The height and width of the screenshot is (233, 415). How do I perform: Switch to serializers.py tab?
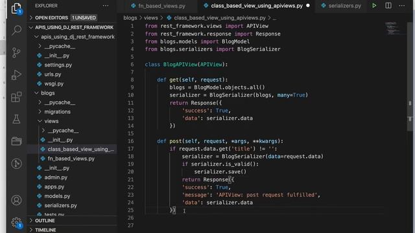pyautogui.click(x=341, y=6)
